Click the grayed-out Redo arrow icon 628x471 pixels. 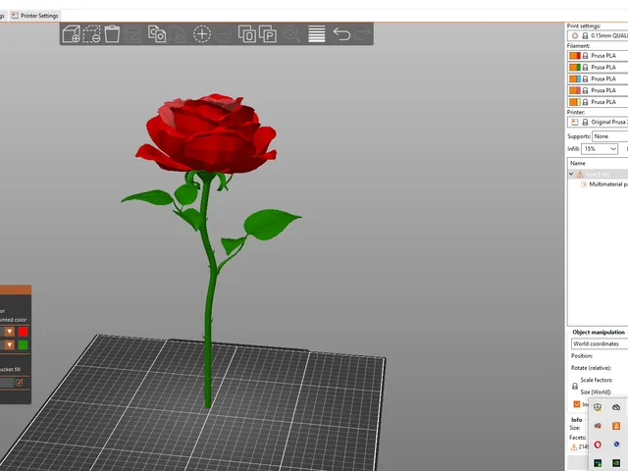362,34
